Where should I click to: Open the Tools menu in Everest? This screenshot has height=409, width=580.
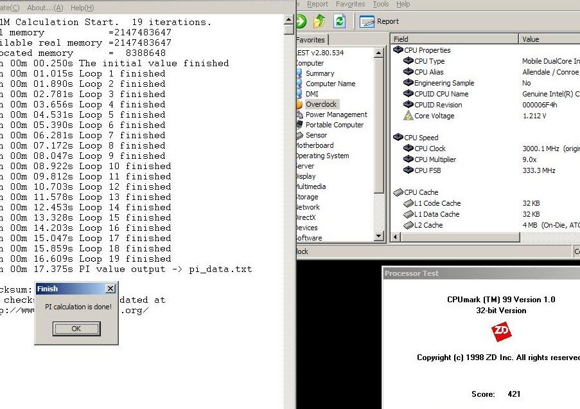[x=380, y=4]
